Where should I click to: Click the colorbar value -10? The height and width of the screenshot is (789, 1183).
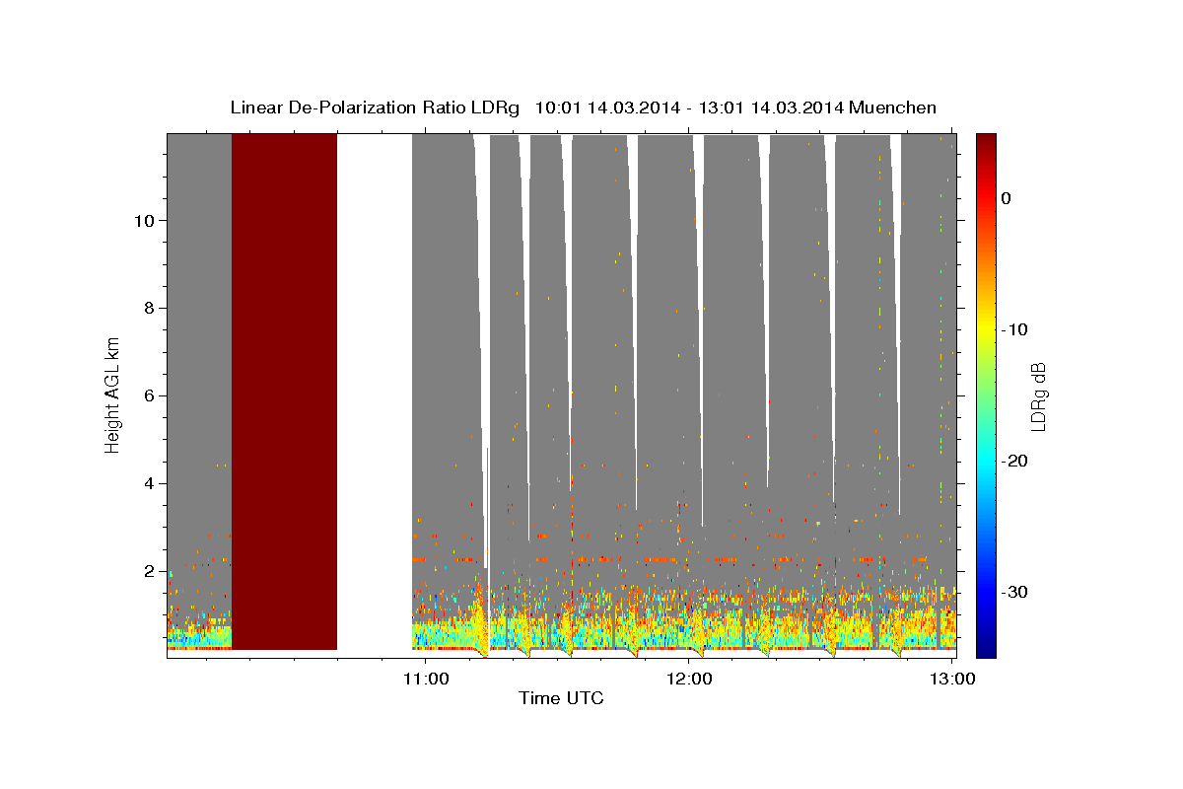pos(1014,329)
